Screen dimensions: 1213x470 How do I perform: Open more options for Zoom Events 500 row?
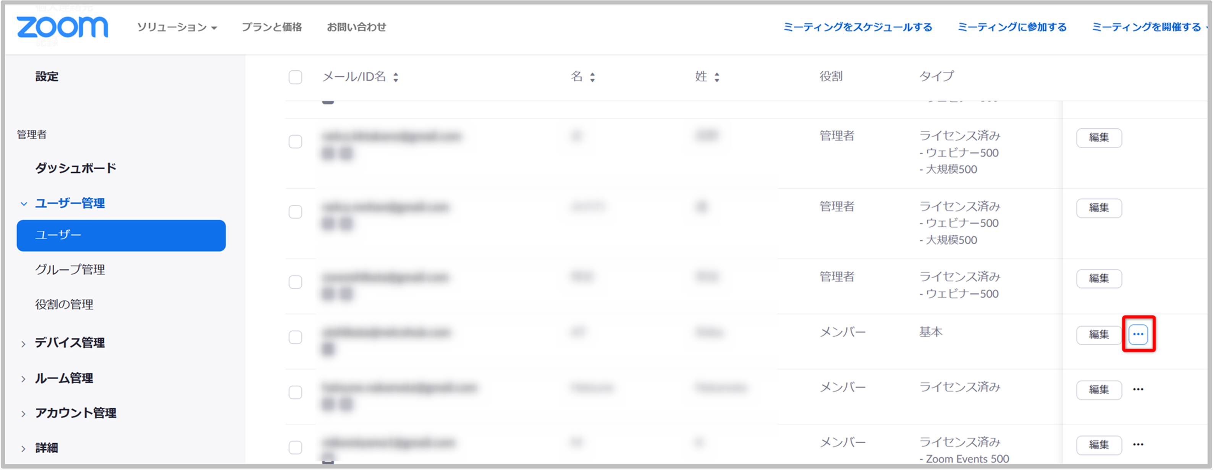[1138, 444]
